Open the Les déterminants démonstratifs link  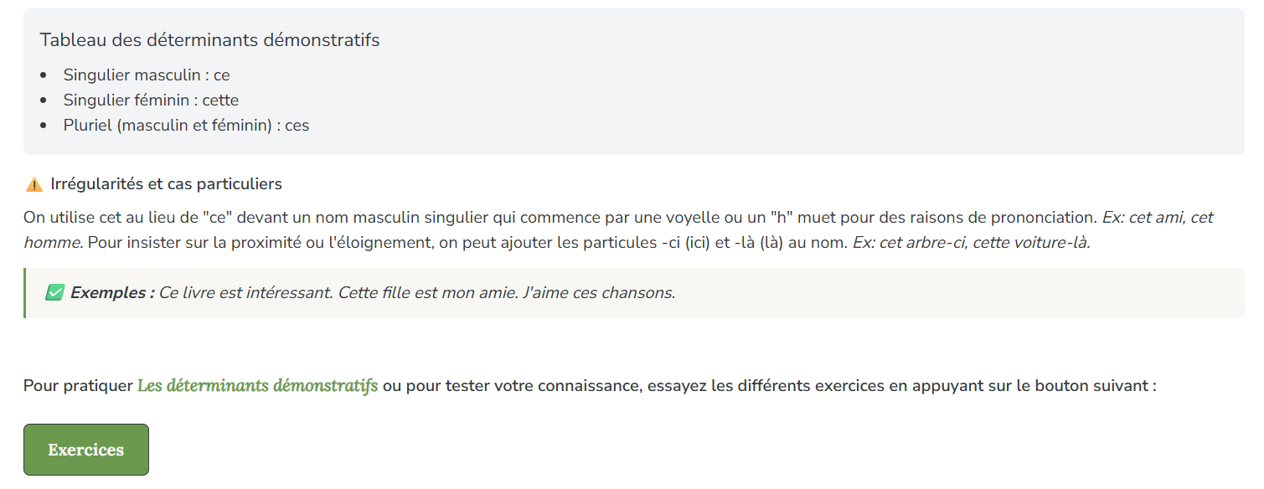tap(257, 386)
